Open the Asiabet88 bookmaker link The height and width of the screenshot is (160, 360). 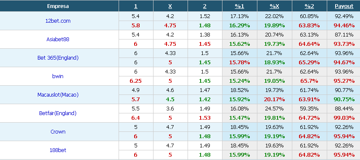pos(58,39)
